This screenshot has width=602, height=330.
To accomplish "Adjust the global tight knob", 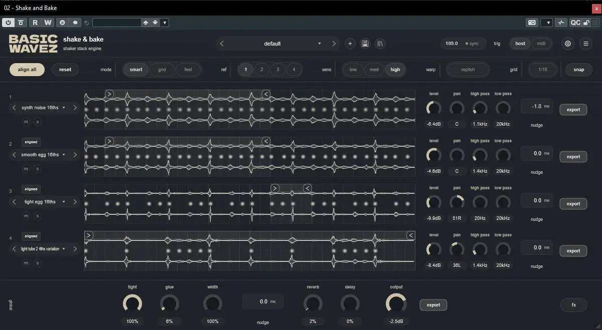I will (132, 303).
